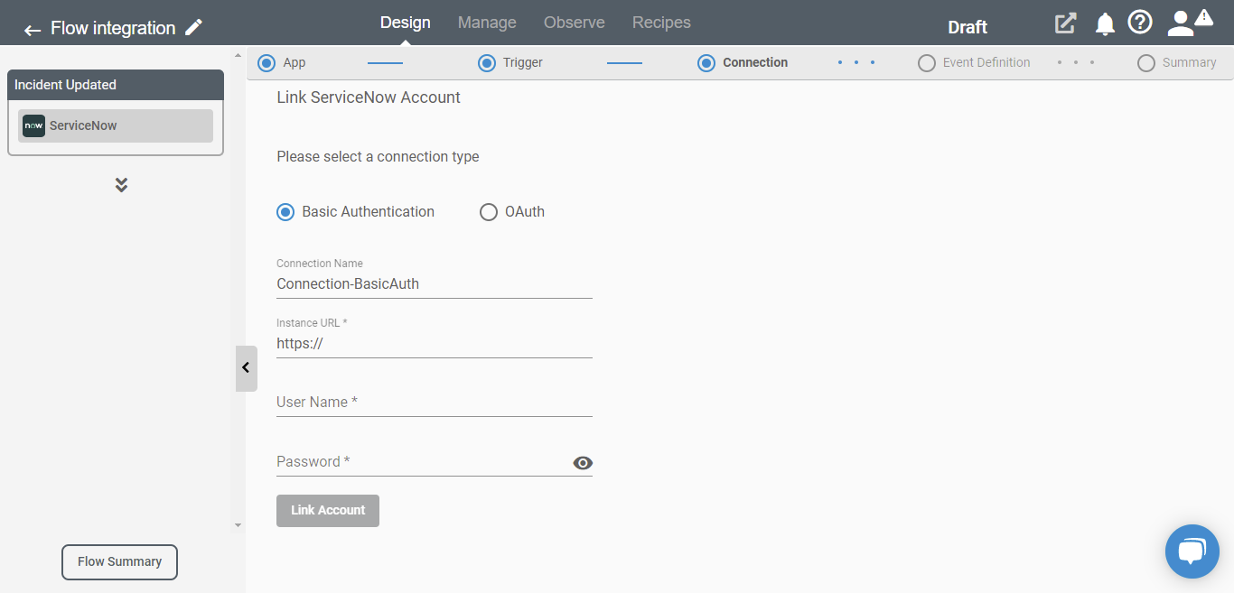Click the Link ServiceNow Account heading
Image resolution: width=1234 pixels, height=593 pixels.
coord(369,97)
